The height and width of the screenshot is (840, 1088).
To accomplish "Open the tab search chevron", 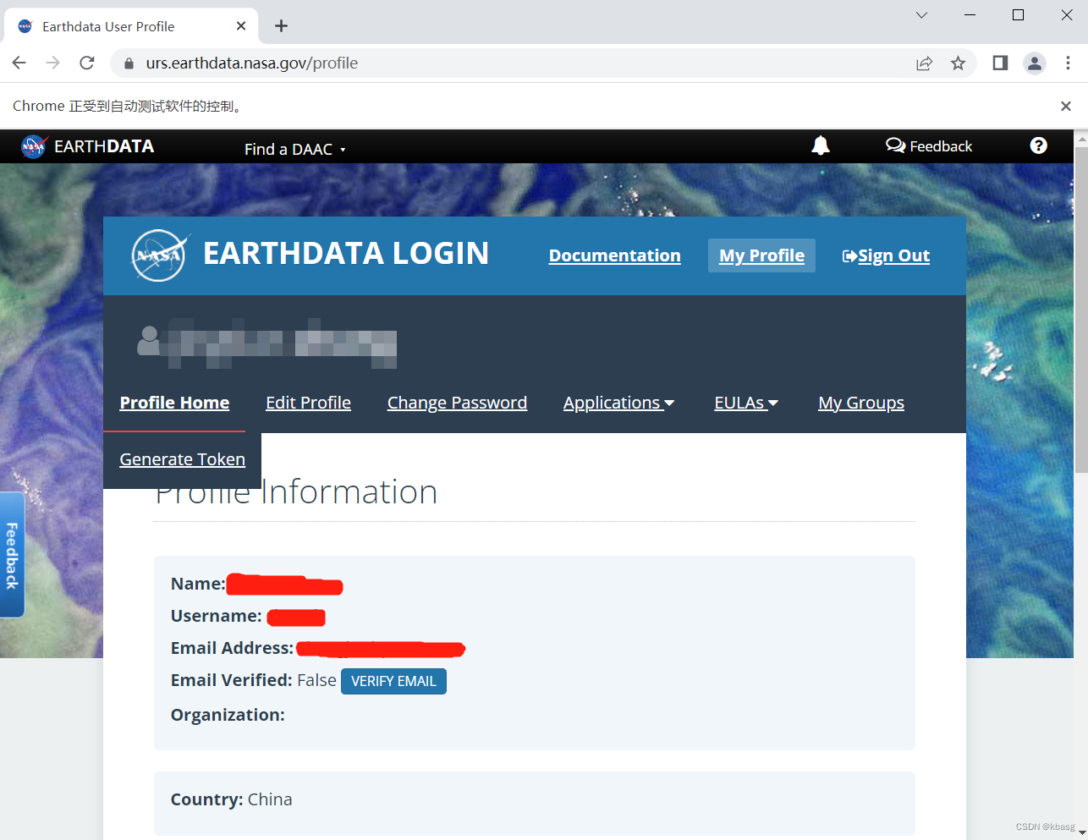I will [921, 15].
